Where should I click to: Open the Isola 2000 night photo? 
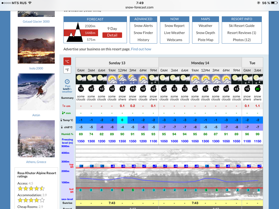click(36, 45)
